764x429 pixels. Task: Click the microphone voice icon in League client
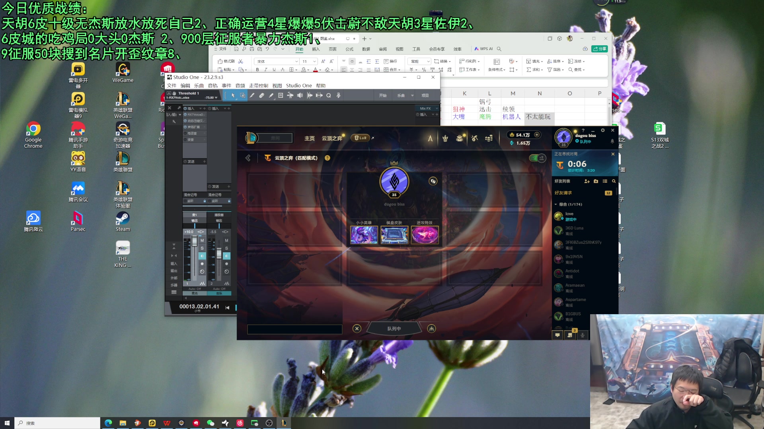pyautogui.click(x=583, y=335)
